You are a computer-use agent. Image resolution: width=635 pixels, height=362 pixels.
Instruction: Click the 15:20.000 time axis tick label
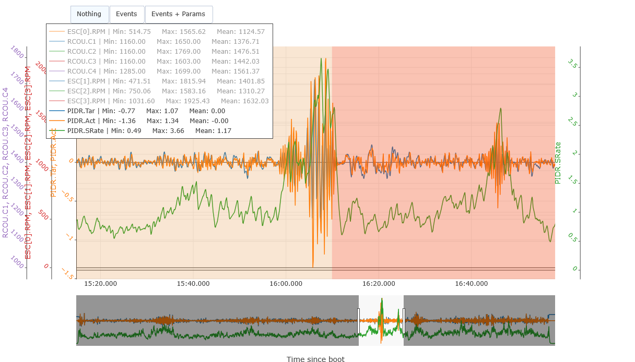pyautogui.click(x=100, y=284)
